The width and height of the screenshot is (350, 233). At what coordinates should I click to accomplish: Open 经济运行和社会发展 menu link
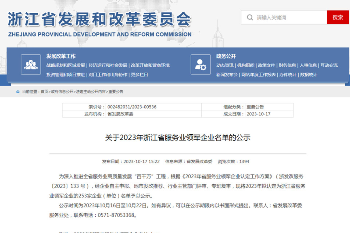[108, 65]
